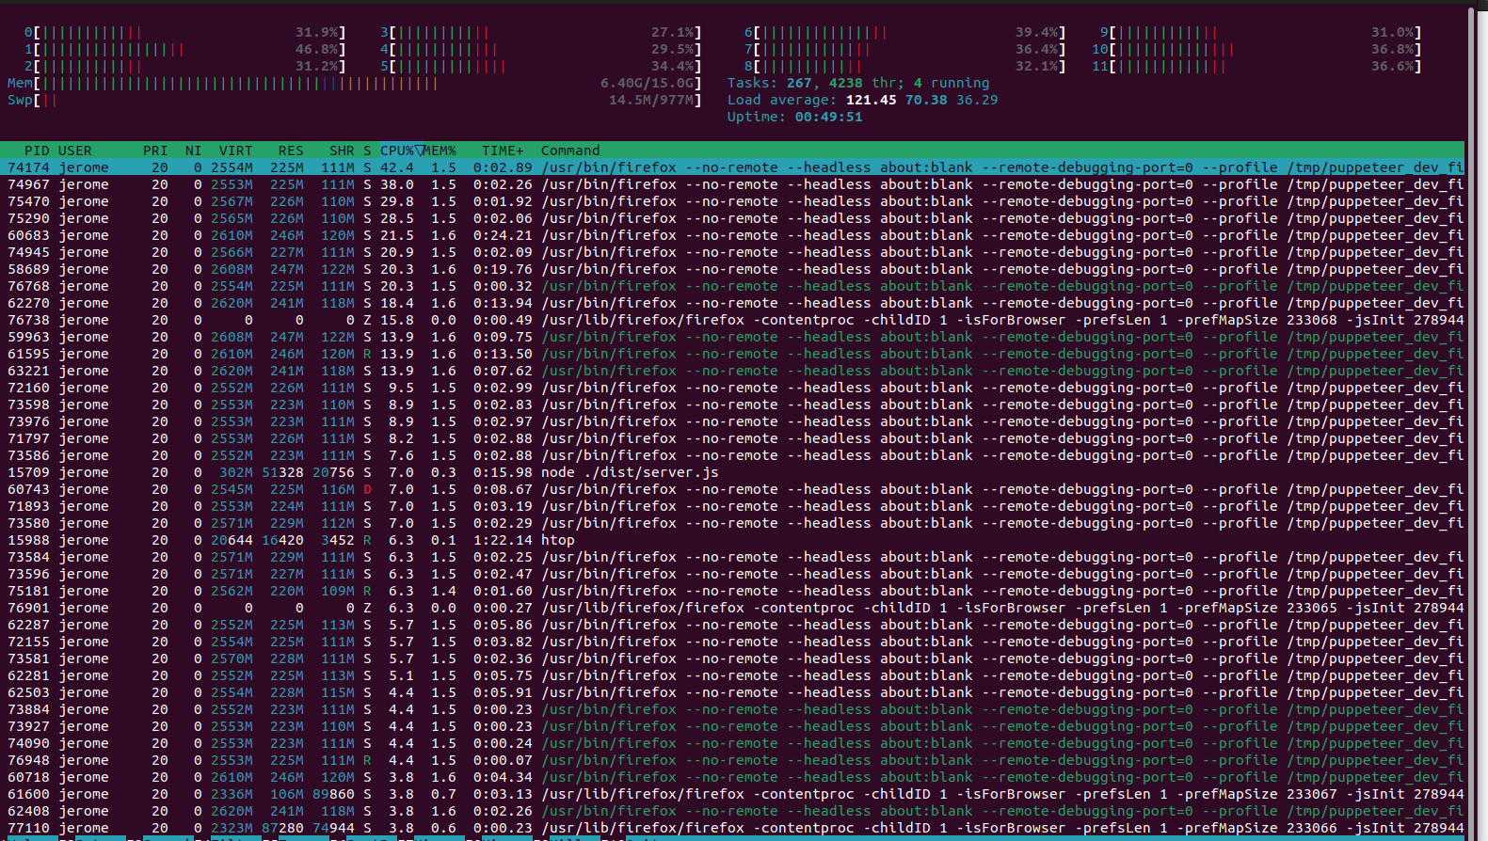
Task: Select process row with PID 62503
Action: 732,692
